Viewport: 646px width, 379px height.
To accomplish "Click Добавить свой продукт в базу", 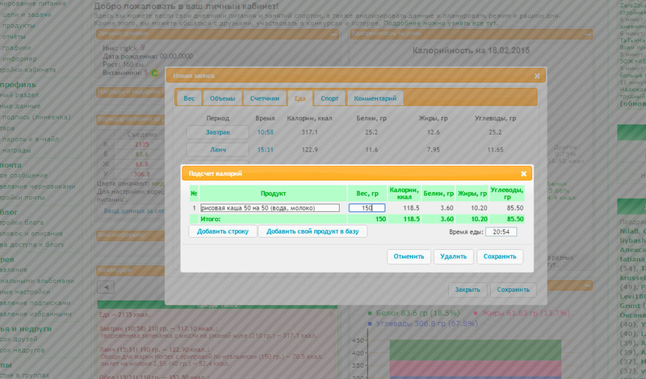I will [313, 231].
